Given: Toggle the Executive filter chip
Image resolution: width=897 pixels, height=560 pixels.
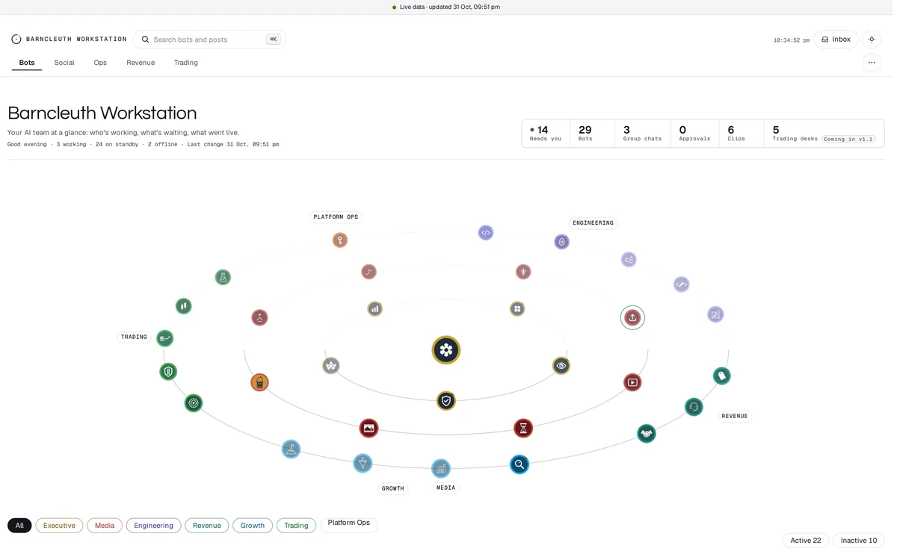Looking at the screenshot, I should tap(59, 526).
